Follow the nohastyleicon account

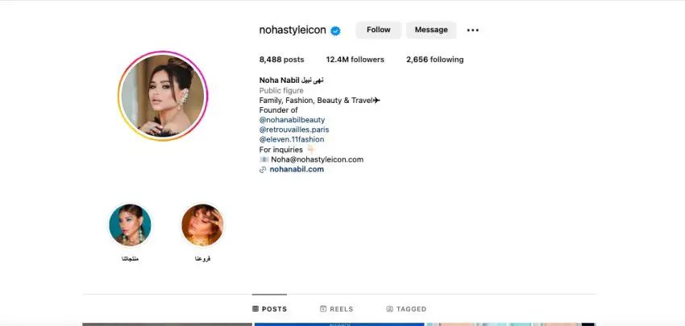(378, 30)
